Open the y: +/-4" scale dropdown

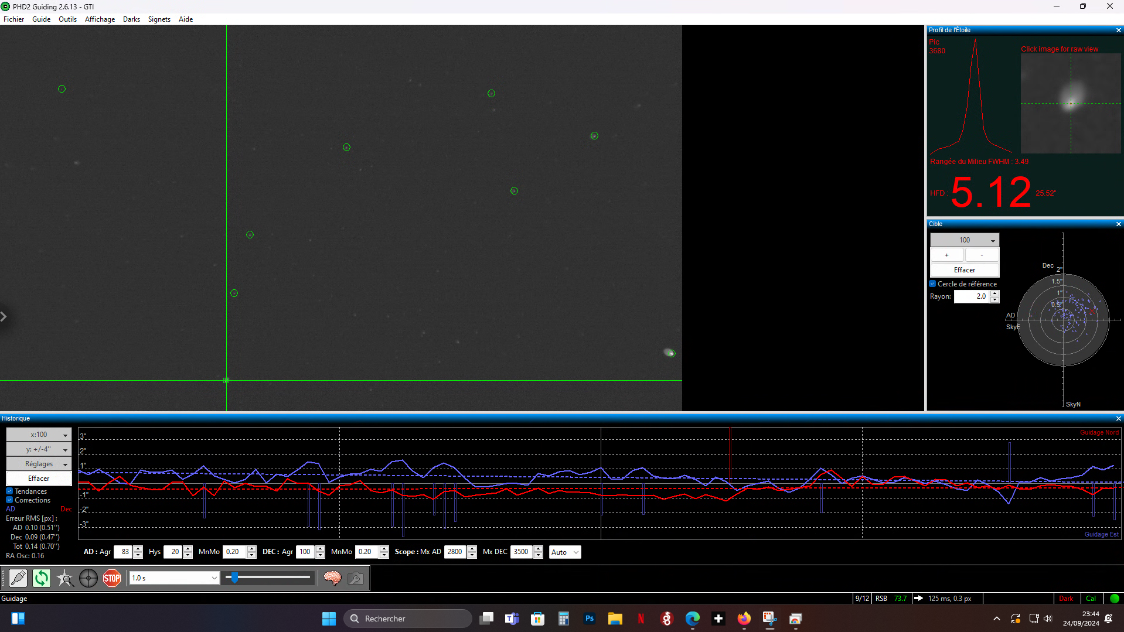click(x=39, y=449)
